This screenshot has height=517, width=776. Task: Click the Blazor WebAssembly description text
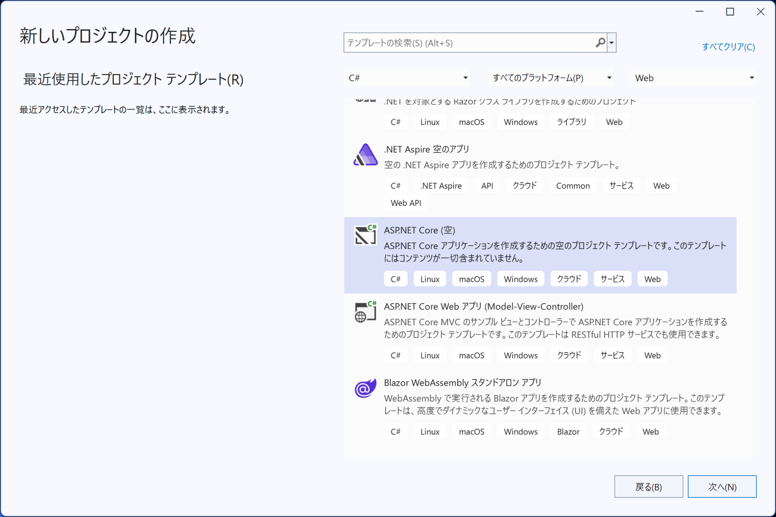[554, 405]
